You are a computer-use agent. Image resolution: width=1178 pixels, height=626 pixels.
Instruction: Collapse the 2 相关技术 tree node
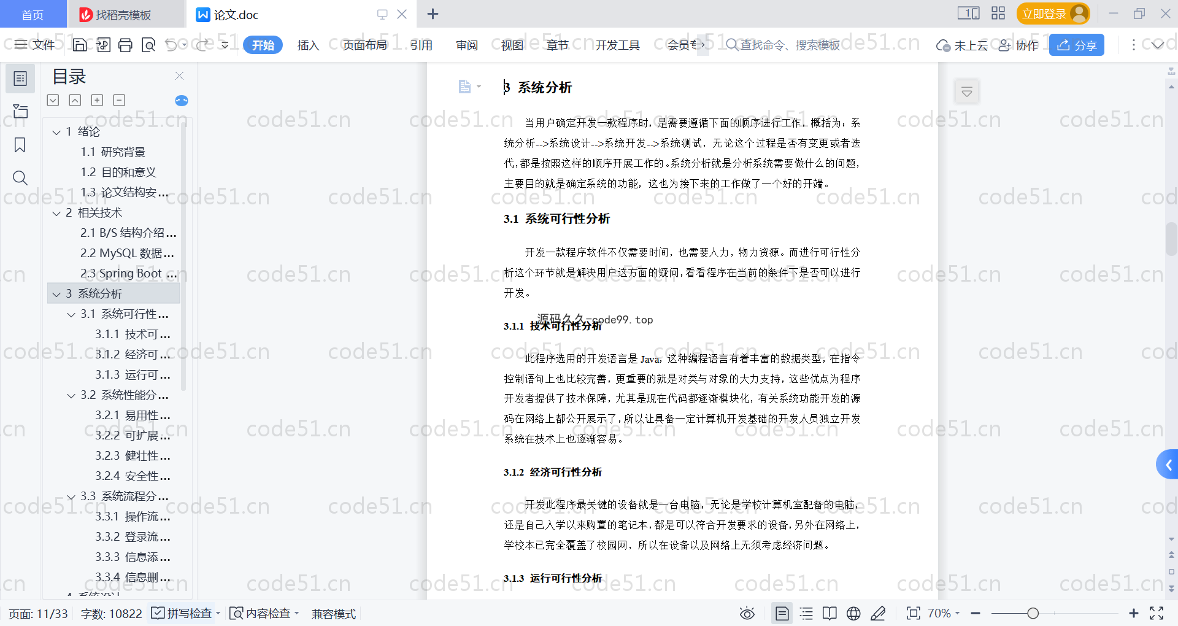pyautogui.click(x=56, y=213)
